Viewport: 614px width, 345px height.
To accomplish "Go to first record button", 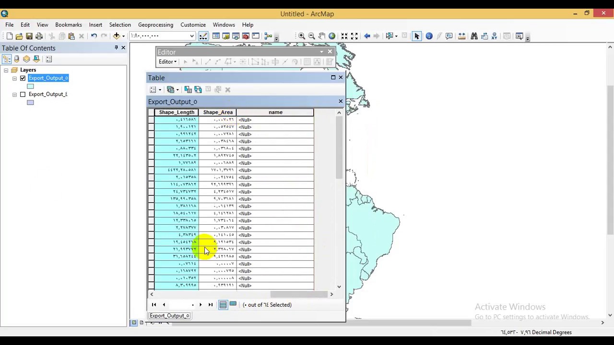I will coord(154,305).
